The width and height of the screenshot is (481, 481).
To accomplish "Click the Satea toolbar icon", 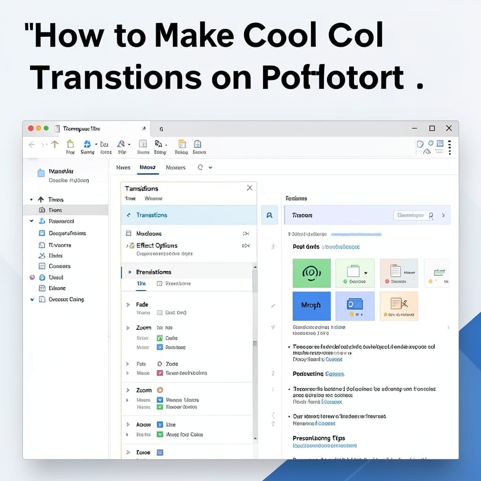I will (198, 144).
